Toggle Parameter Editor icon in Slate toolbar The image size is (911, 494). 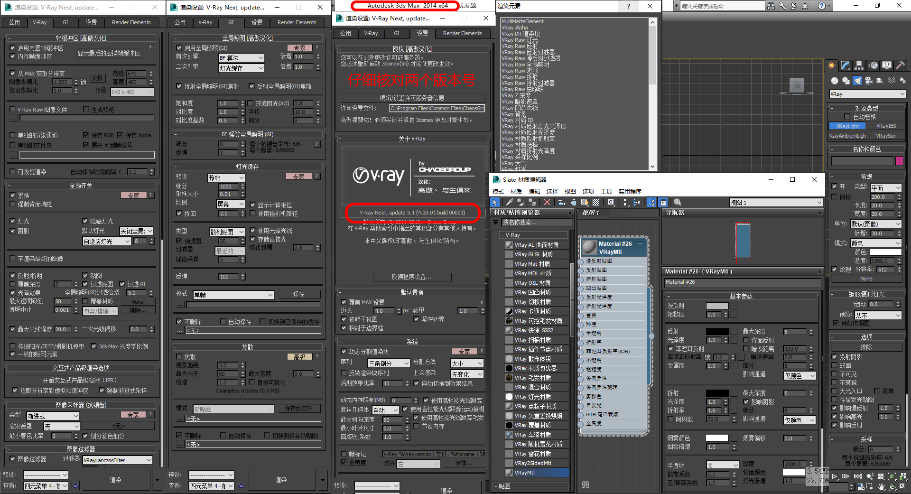point(663,202)
